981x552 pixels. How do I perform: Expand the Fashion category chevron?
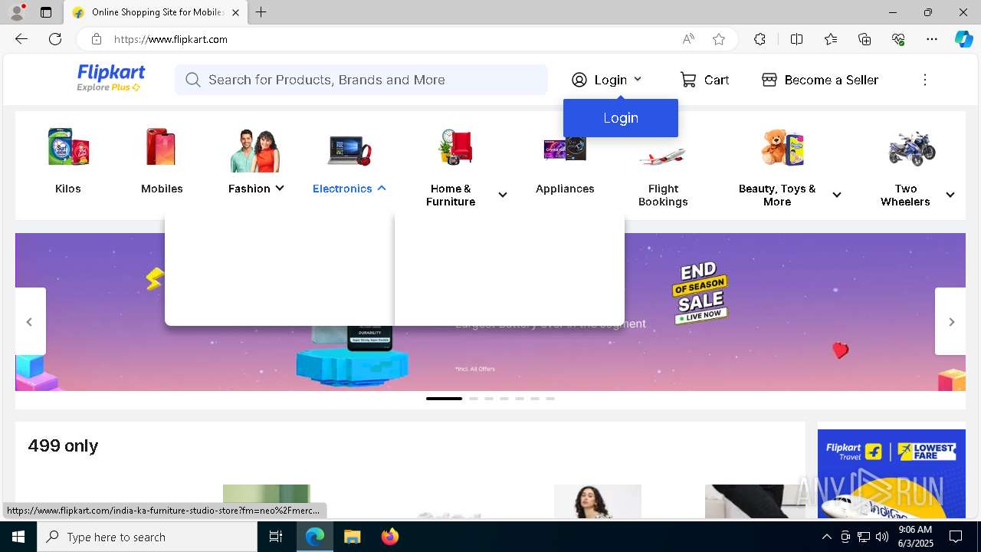point(280,188)
